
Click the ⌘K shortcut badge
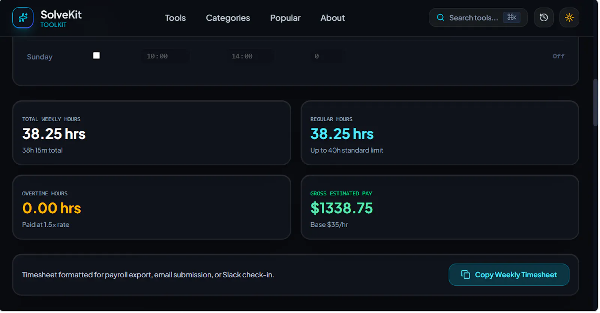coord(512,17)
